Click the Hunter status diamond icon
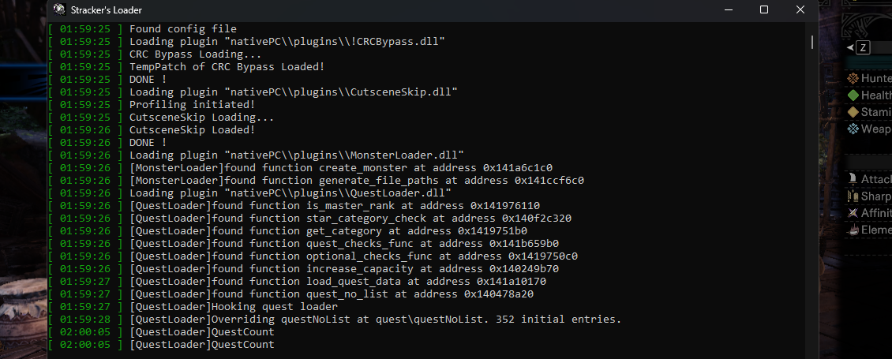Viewport: 892px width, 359px height. pos(853,78)
